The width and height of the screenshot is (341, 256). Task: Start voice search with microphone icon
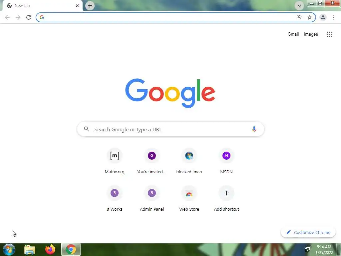click(254, 129)
